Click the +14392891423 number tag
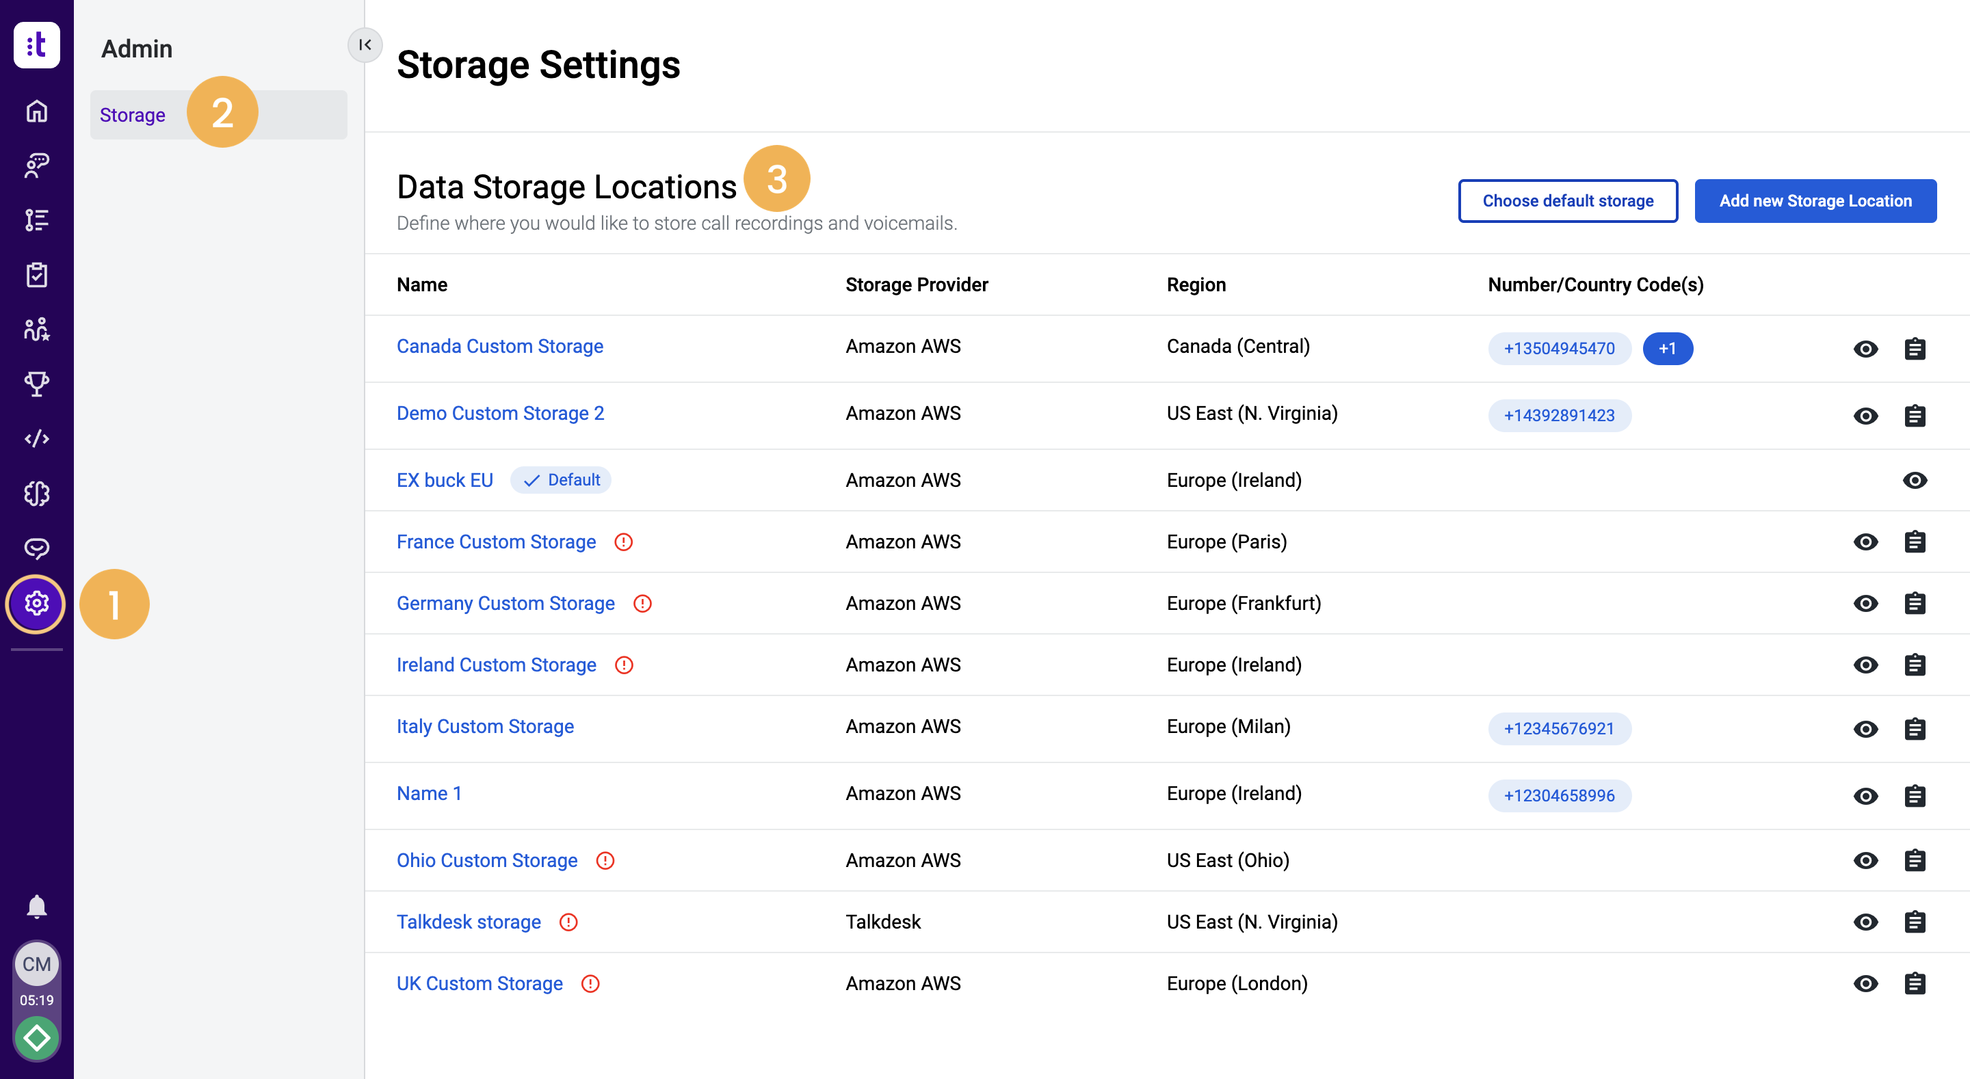This screenshot has width=1970, height=1079. (1560, 416)
